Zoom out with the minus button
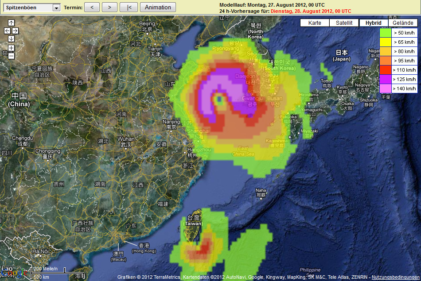The height and width of the screenshot is (281, 421). [x=11, y=56]
